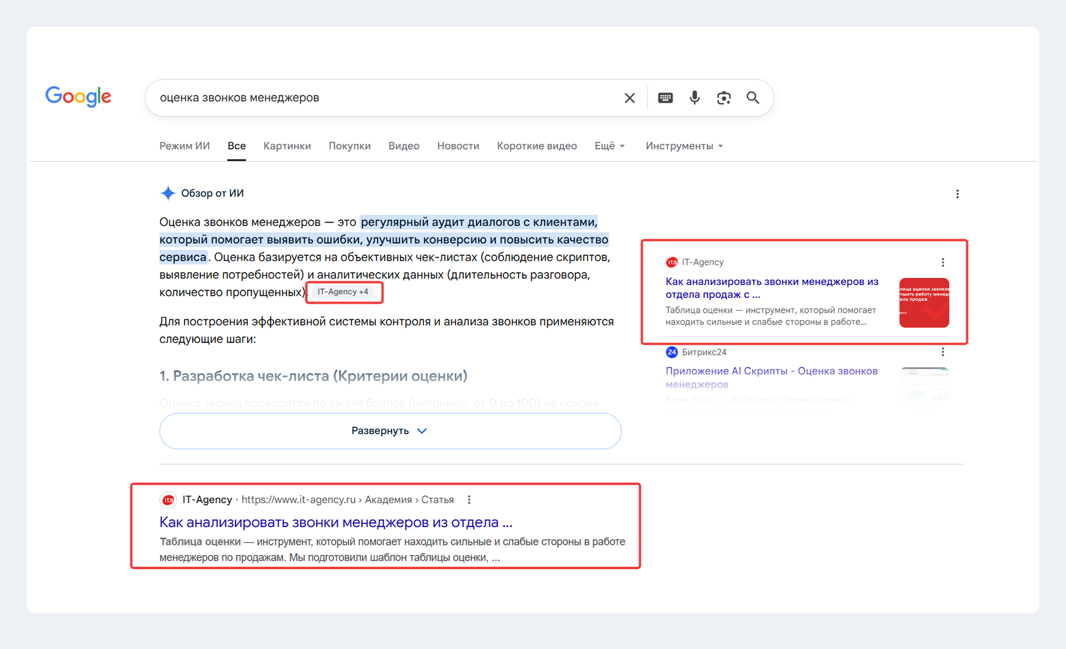Open three-dot menu on Битрикс24 source card

[943, 352]
